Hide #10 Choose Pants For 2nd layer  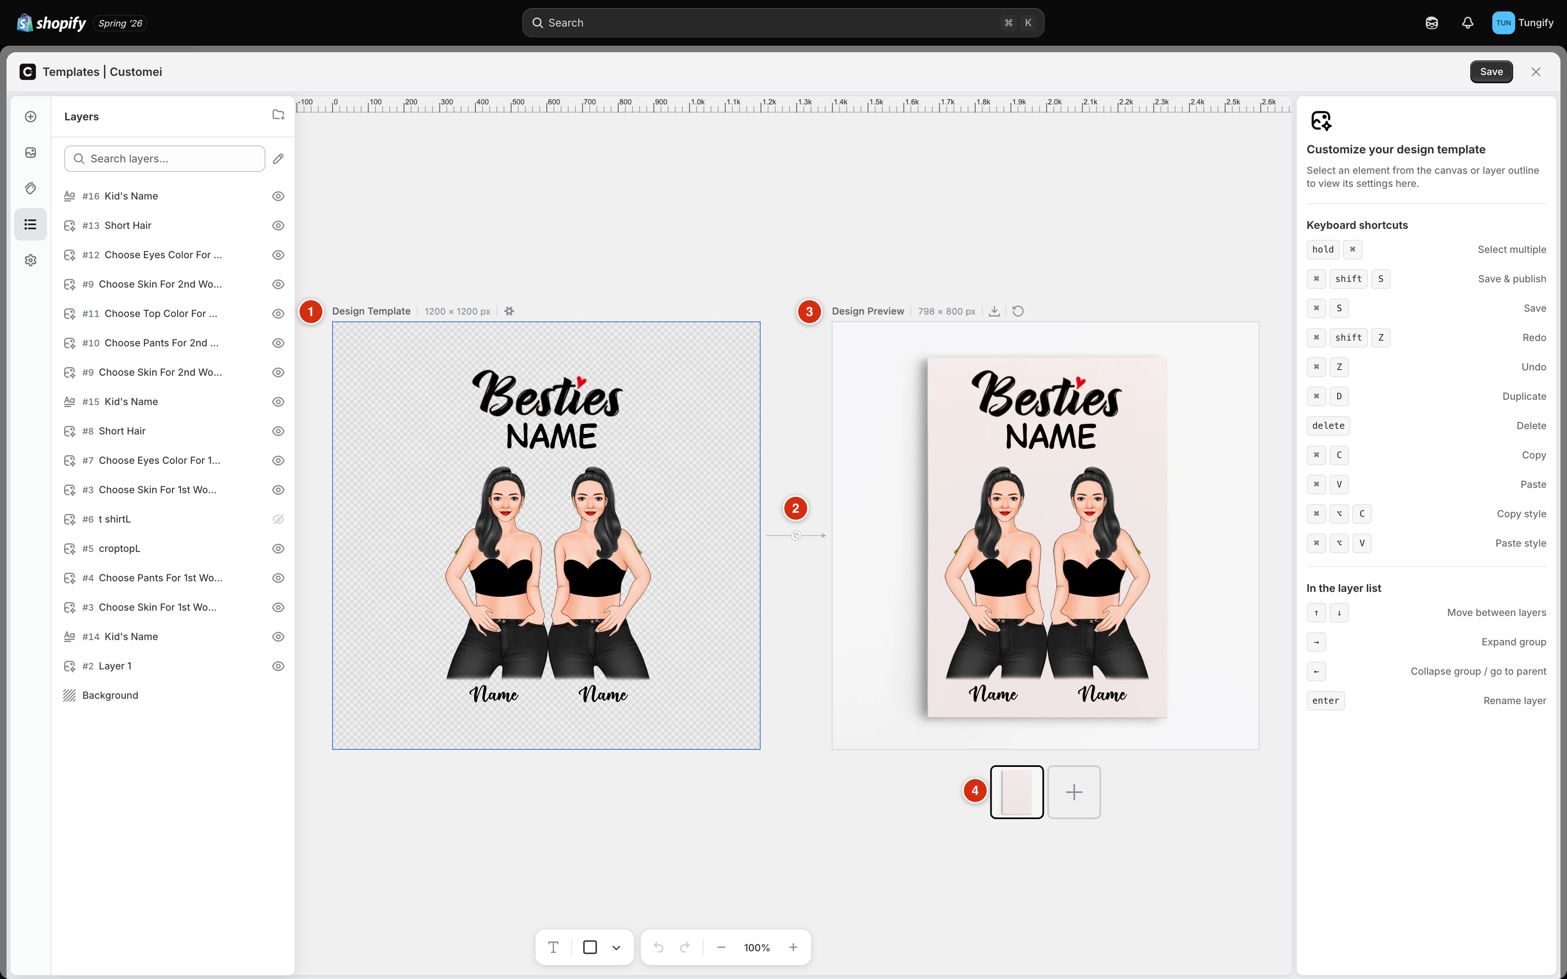(x=278, y=343)
